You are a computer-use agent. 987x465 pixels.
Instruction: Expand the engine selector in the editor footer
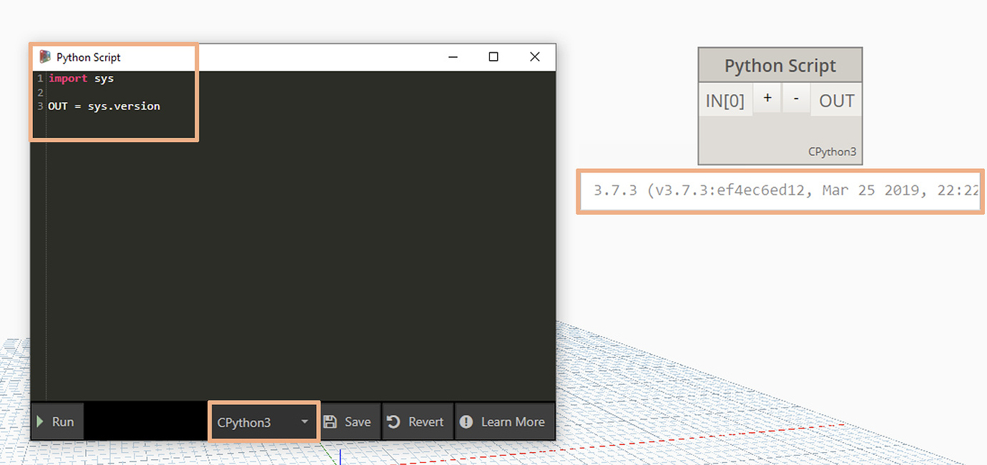[305, 421]
